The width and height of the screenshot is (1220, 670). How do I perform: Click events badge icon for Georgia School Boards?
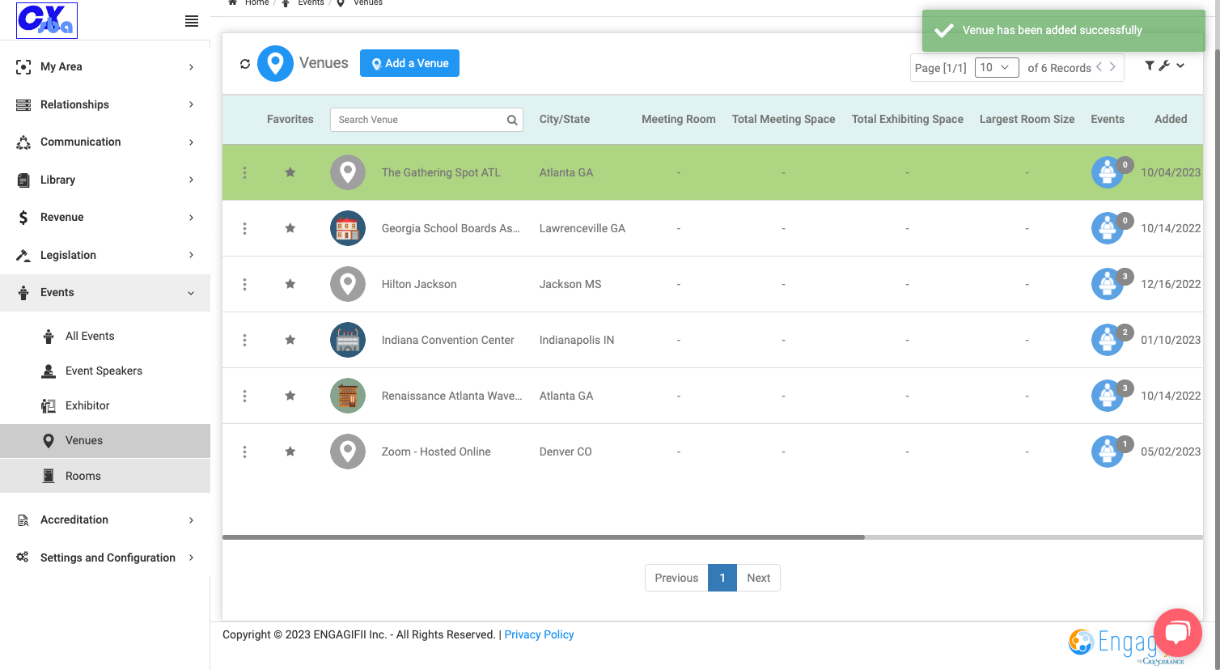(x=1108, y=228)
